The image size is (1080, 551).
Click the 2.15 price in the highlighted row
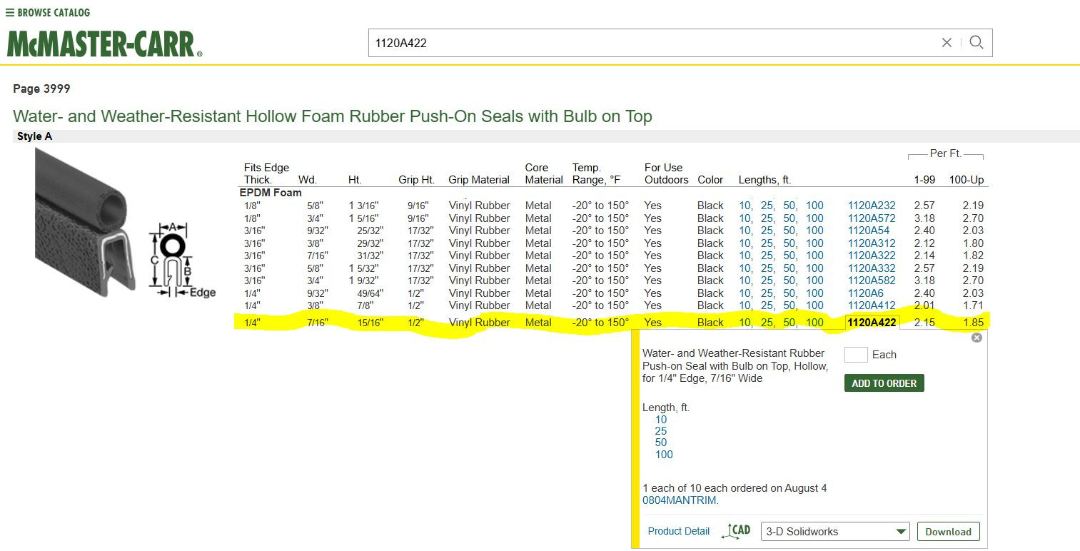(924, 323)
